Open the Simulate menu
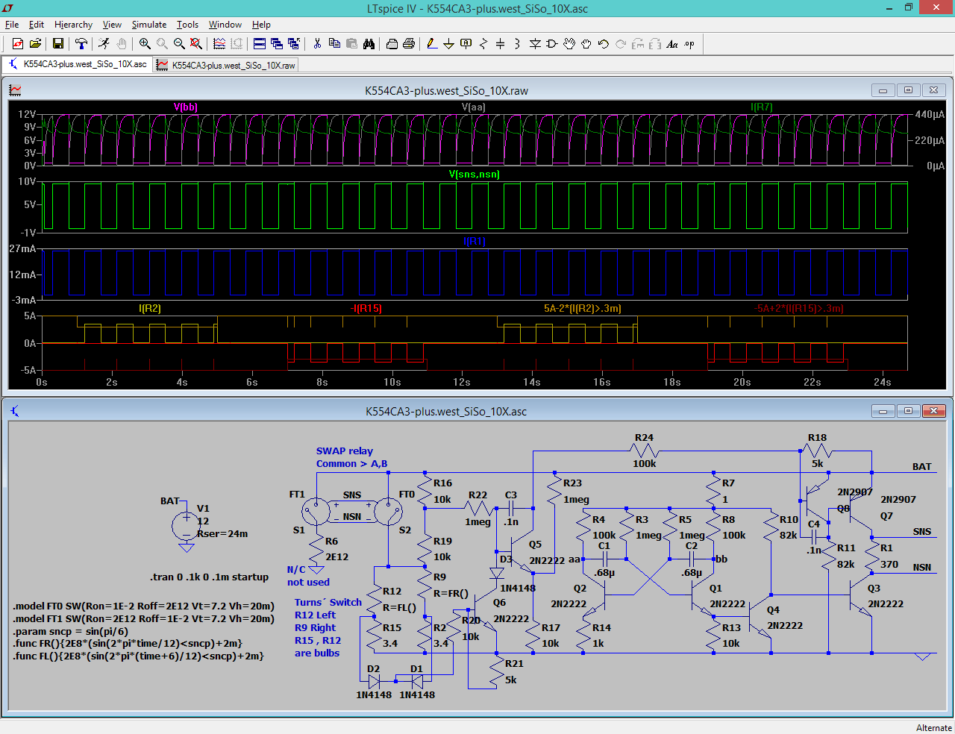Screen dimensions: 955x734 [149, 25]
